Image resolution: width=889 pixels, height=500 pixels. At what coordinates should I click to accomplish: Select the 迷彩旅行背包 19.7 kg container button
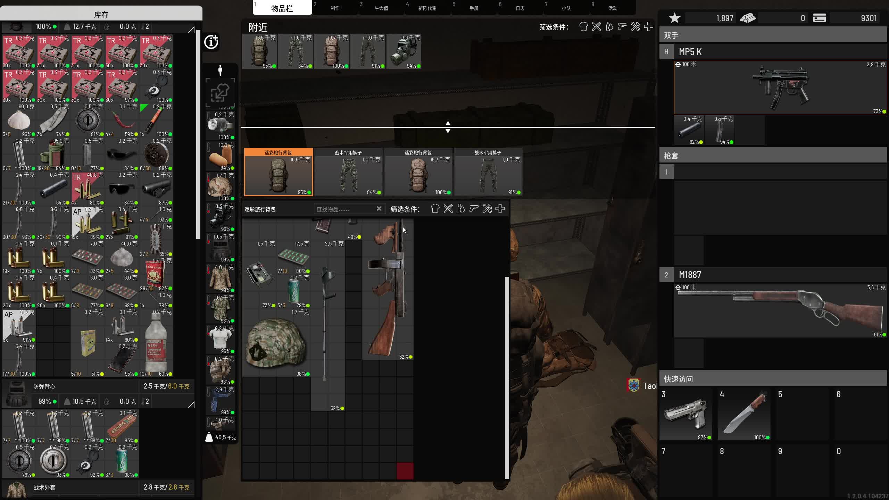coord(418,172)
